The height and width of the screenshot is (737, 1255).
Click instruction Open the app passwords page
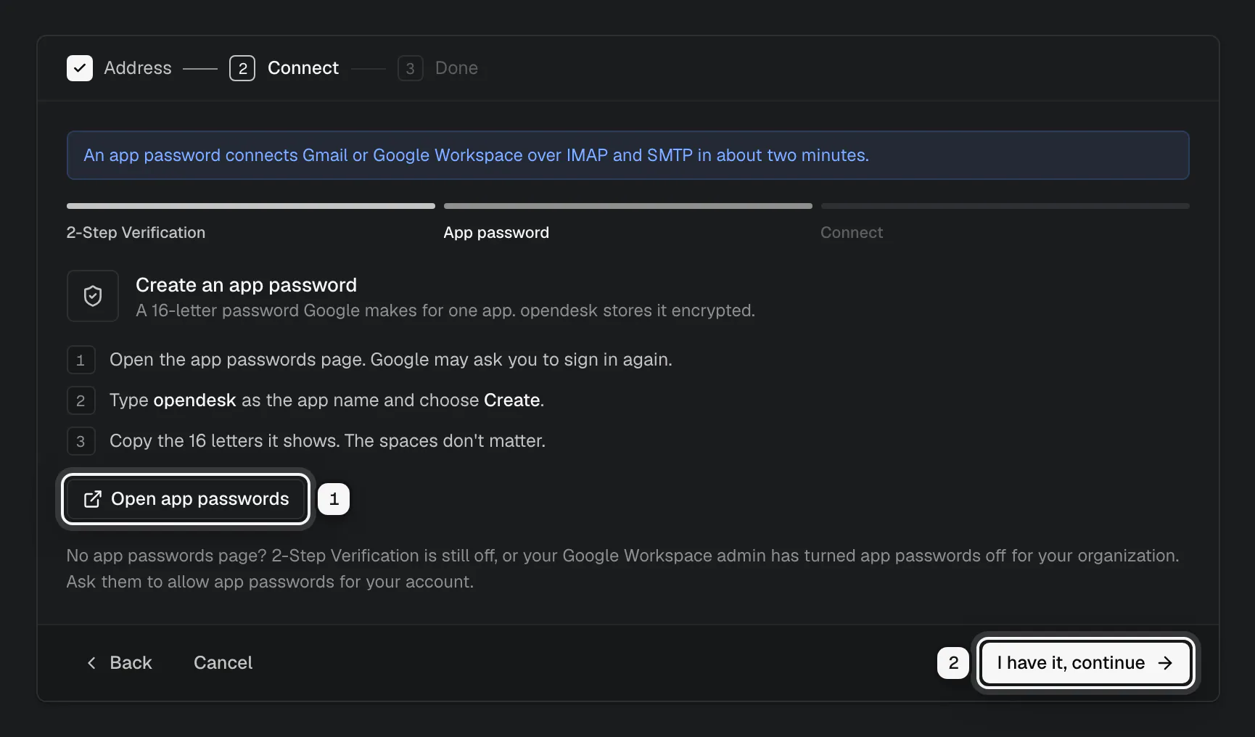click(391, 360)
